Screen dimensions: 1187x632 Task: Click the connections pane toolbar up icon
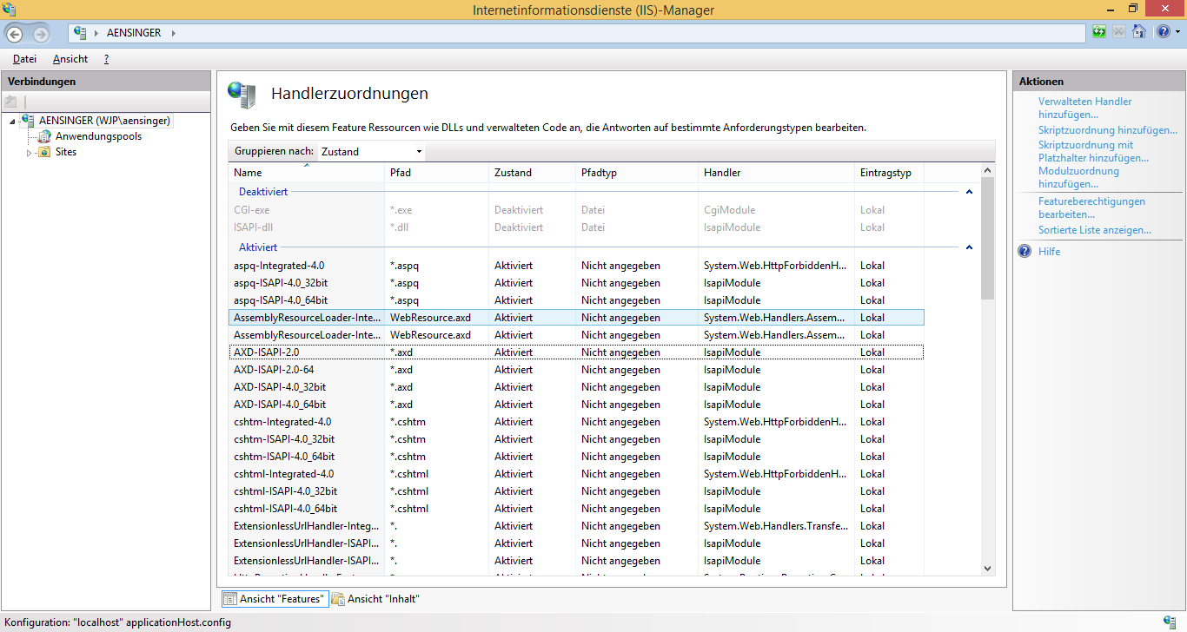tap(11, 102)
